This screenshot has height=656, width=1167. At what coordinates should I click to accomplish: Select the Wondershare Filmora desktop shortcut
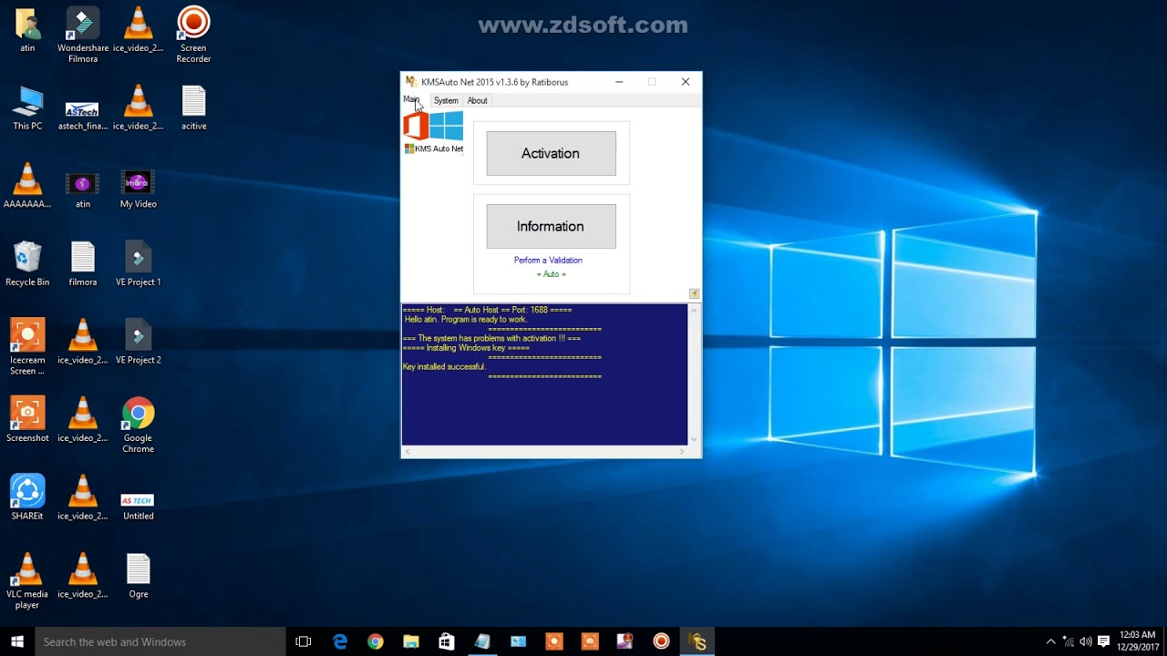(83, 36)
